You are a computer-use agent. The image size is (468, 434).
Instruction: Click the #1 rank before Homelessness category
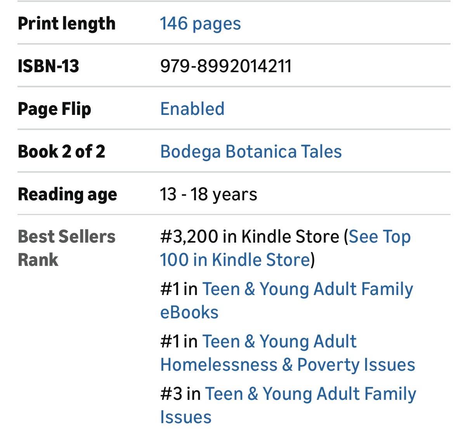coord(170,342)
